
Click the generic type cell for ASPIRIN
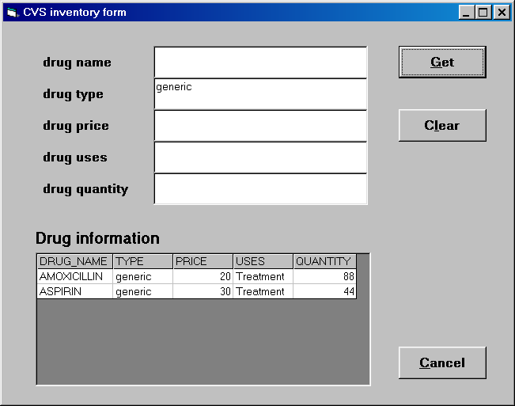[x=143, y=291]
